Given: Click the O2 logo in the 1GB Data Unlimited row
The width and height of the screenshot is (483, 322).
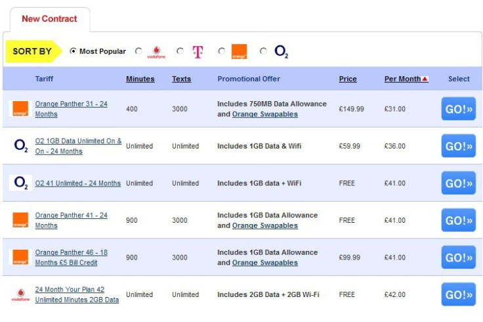Looking at the screenshot, I should point(21,146).
